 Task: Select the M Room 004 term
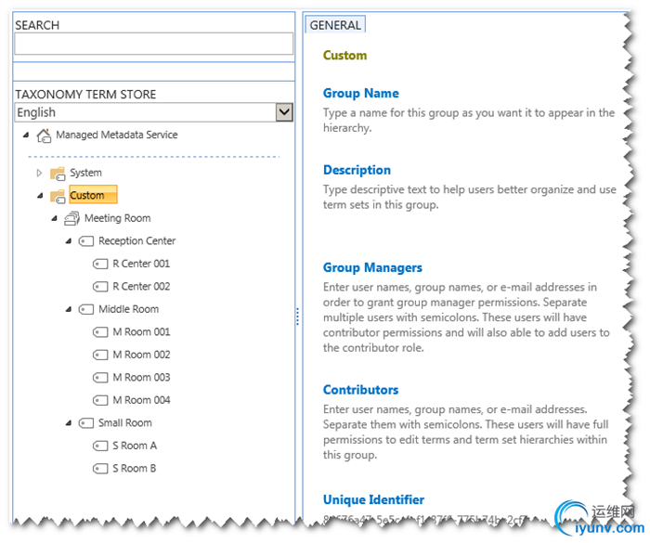(141, 400)
